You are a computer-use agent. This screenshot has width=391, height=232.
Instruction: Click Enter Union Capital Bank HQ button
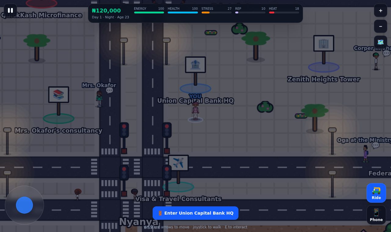point(195,213)
